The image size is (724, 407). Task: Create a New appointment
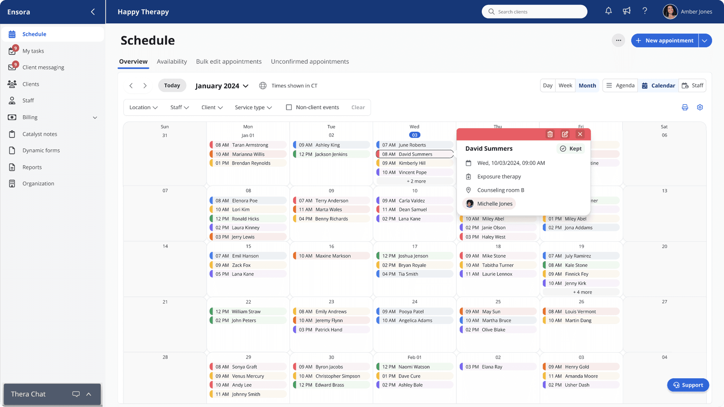click(665, 40)
